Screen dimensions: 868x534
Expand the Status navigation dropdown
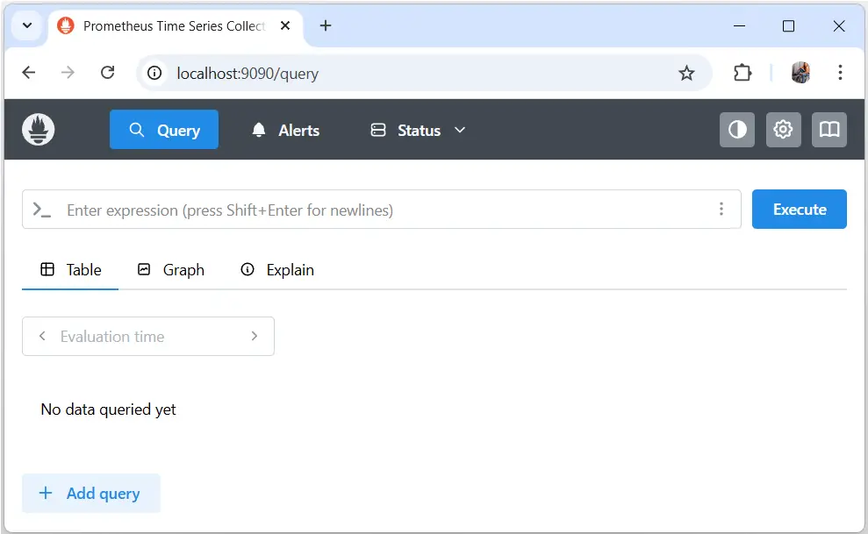point(460,130)
